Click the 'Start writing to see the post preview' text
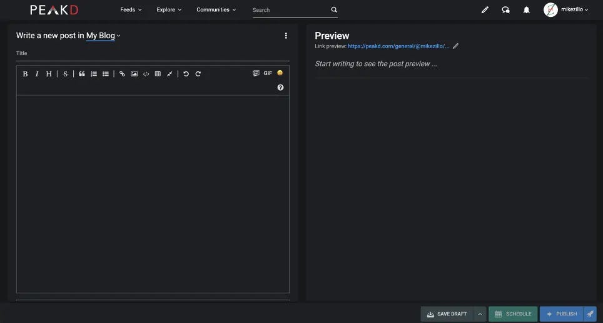 (376, 64)
